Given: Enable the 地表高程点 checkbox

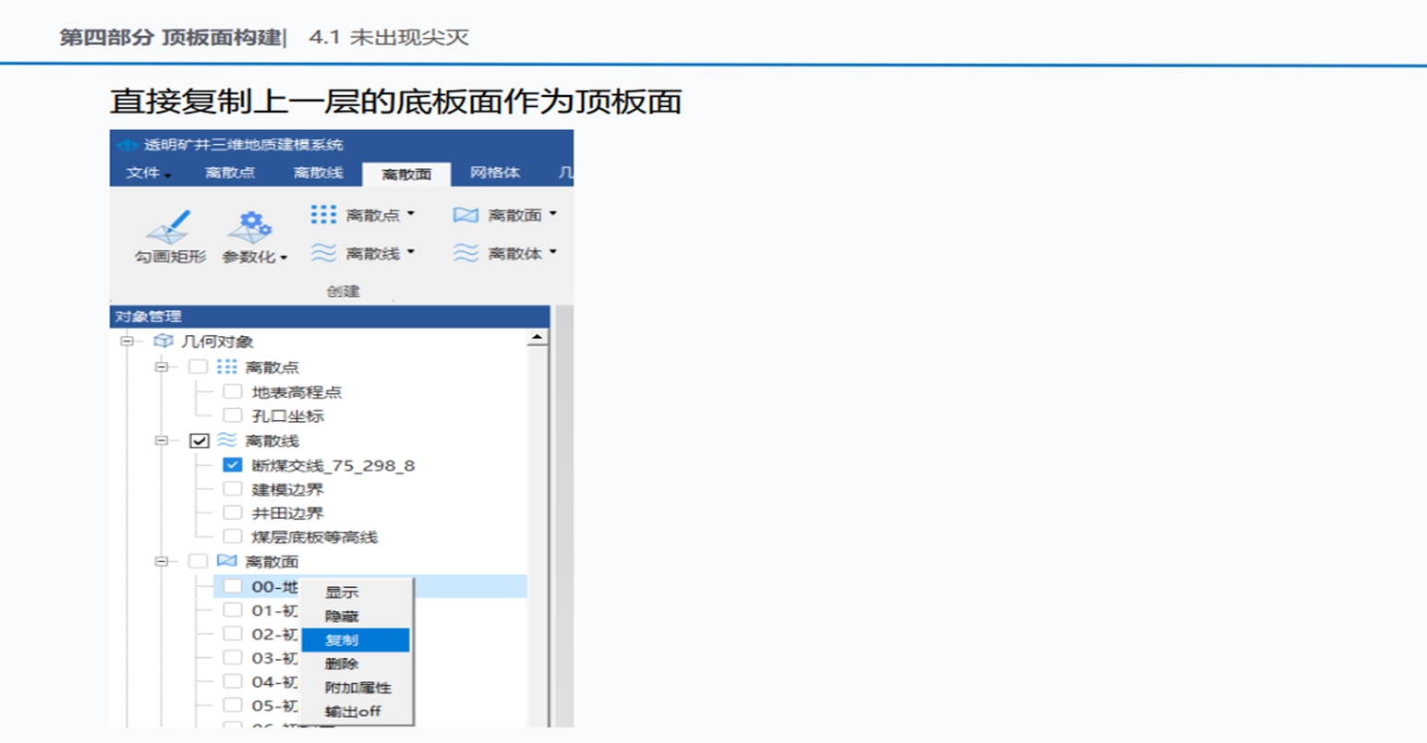Looking at the screenshot, I should click(x=233, y=392).
